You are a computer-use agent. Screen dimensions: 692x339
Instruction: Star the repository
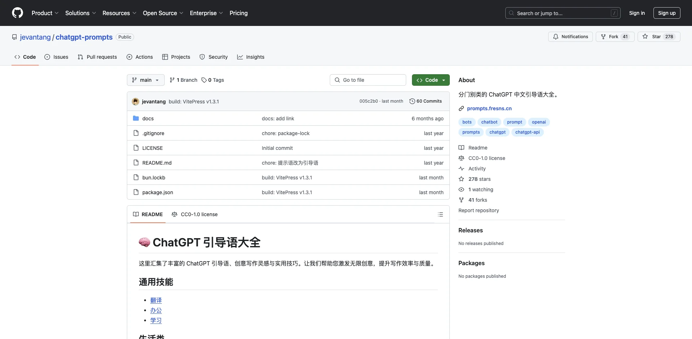tap(659, 37)
